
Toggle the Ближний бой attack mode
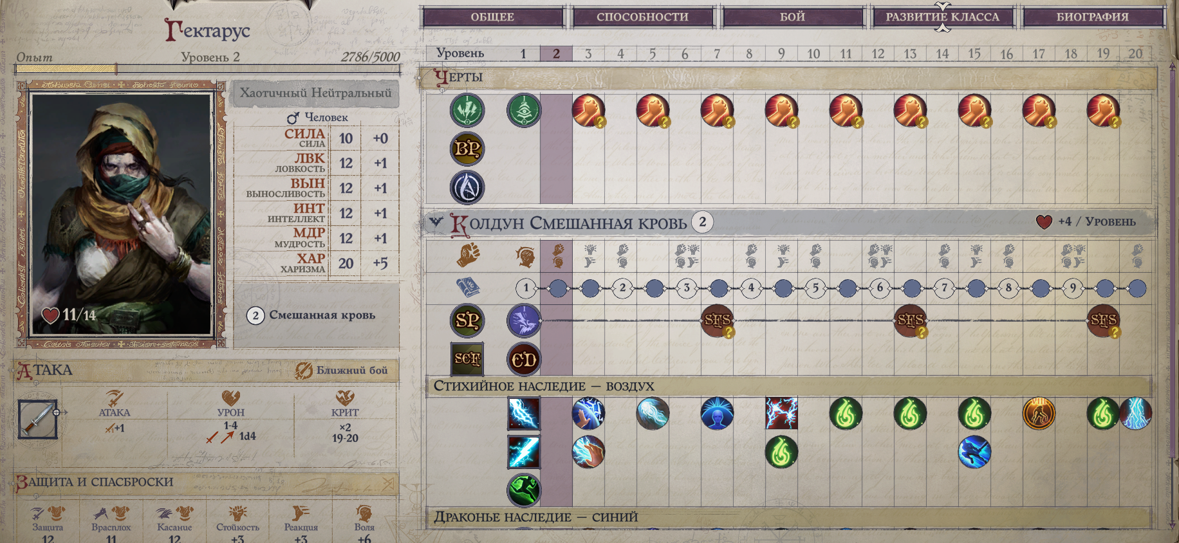point(342,370)
